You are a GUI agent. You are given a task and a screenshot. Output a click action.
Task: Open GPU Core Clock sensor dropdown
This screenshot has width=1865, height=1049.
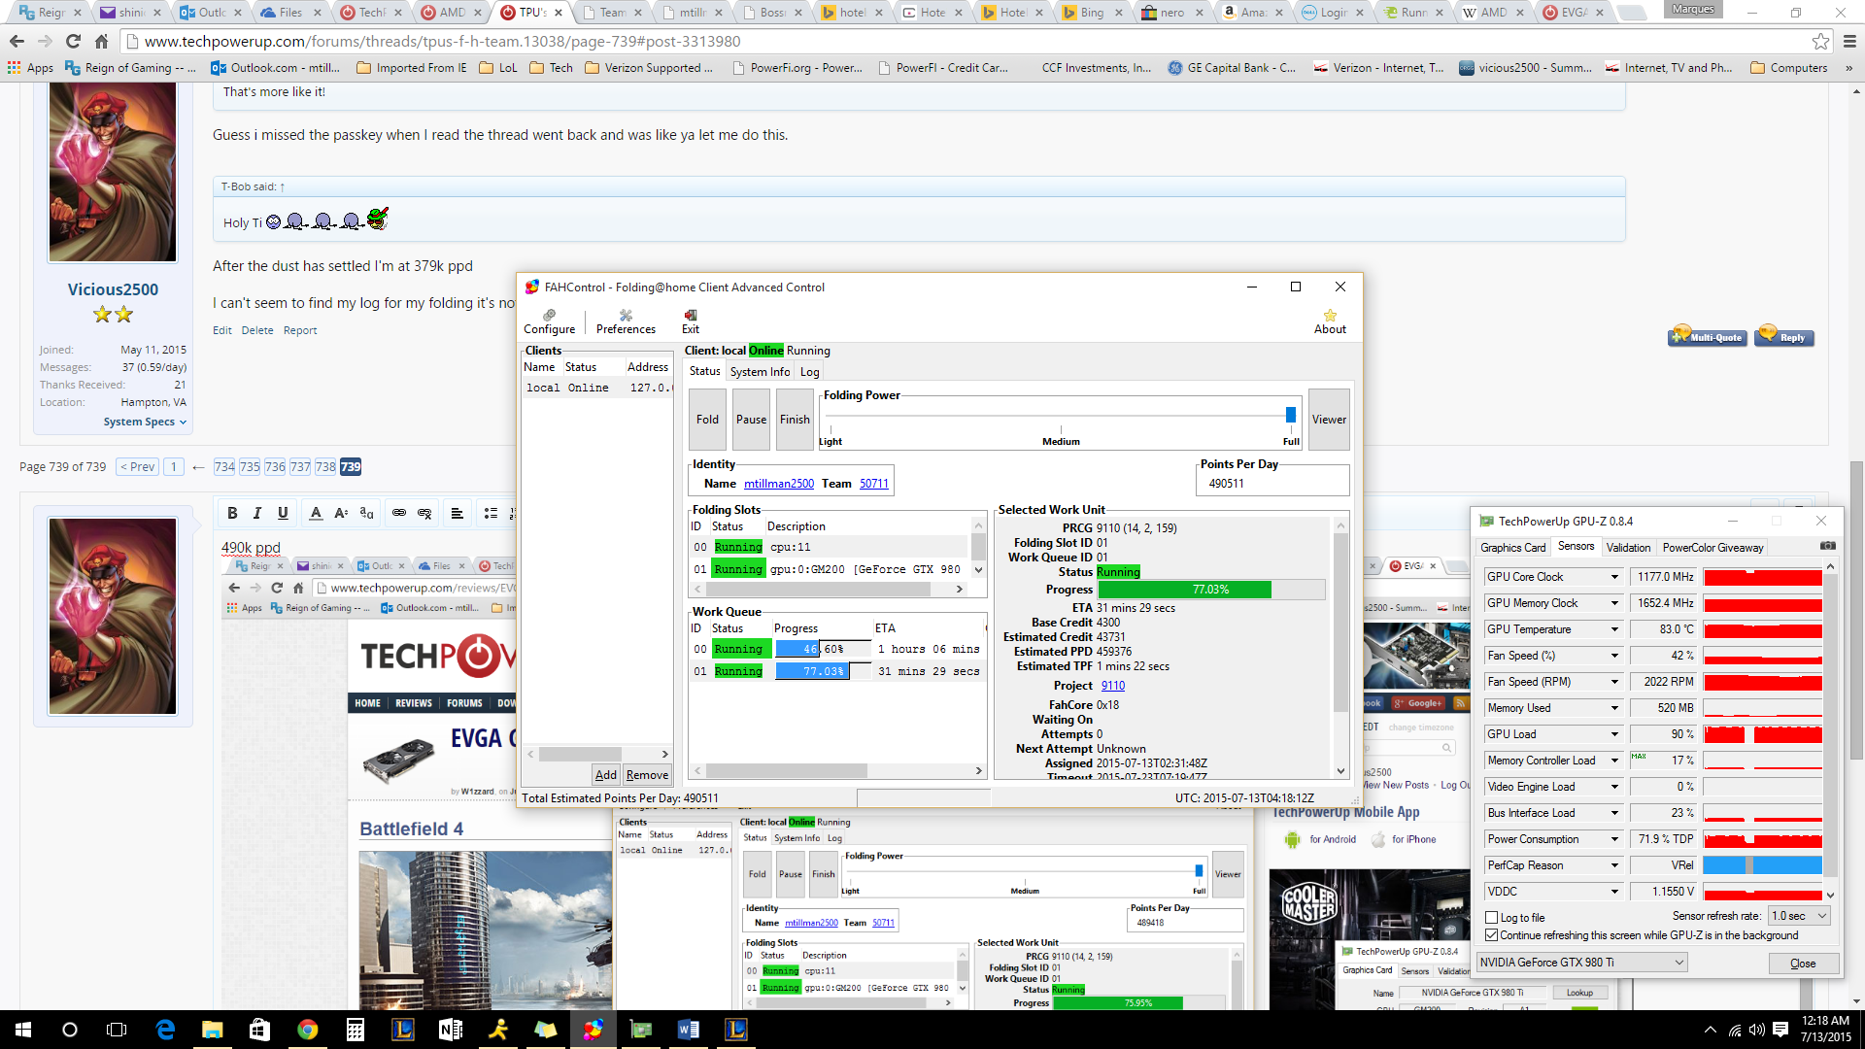tap(1614, 577)
